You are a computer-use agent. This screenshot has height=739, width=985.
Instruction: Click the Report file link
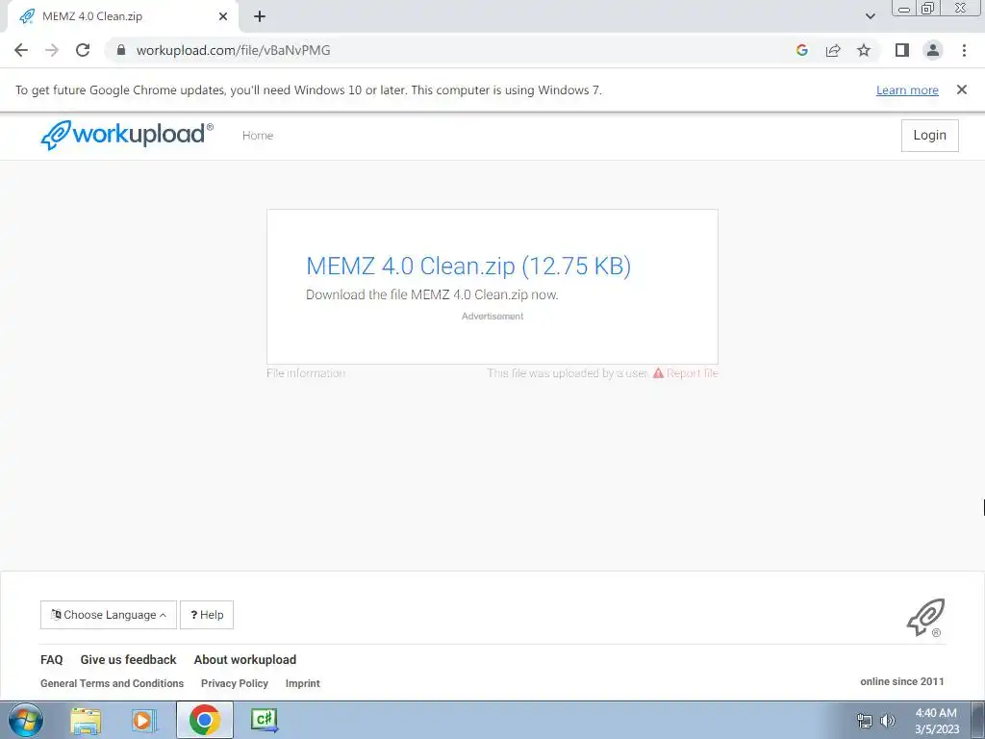click(685, 373)
